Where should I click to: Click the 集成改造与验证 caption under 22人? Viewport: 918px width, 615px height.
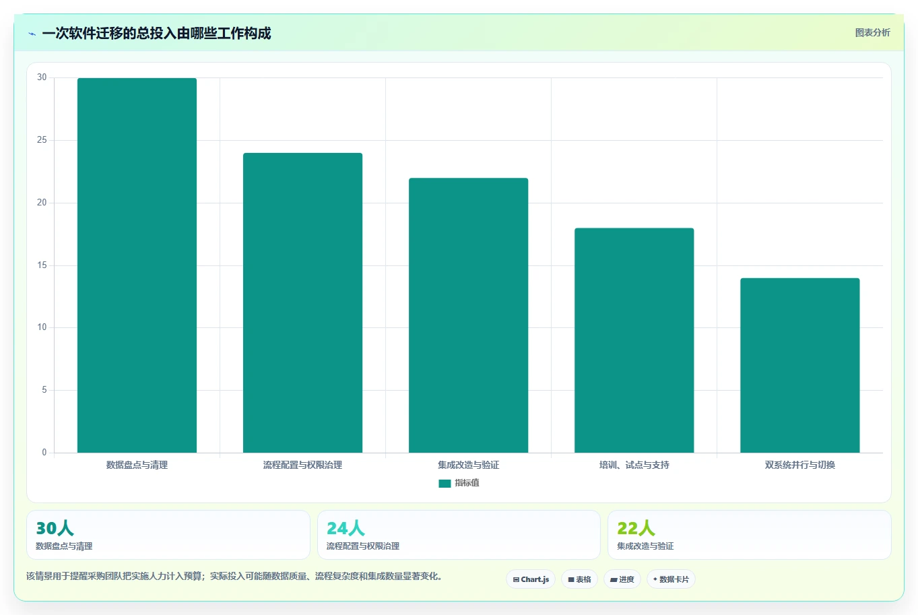645,546
